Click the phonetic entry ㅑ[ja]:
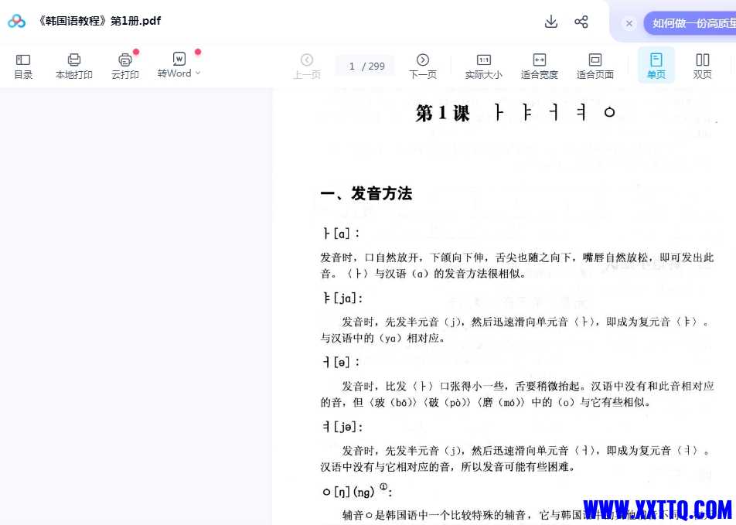 342,298
